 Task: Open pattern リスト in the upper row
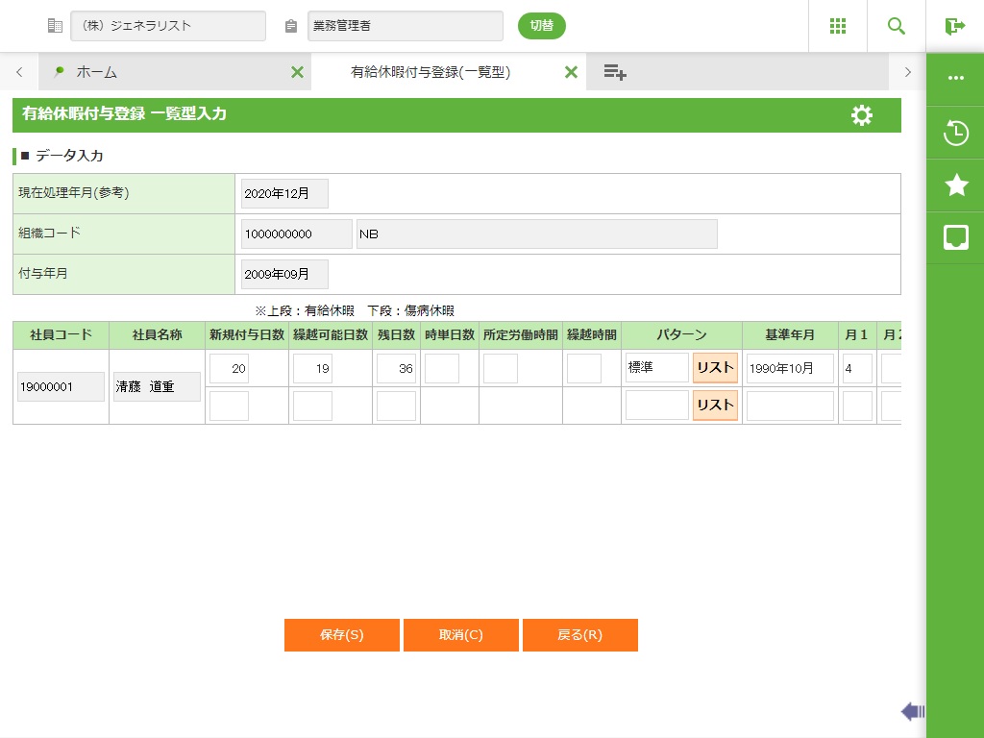pyautogui.click(x=715, y=368)
